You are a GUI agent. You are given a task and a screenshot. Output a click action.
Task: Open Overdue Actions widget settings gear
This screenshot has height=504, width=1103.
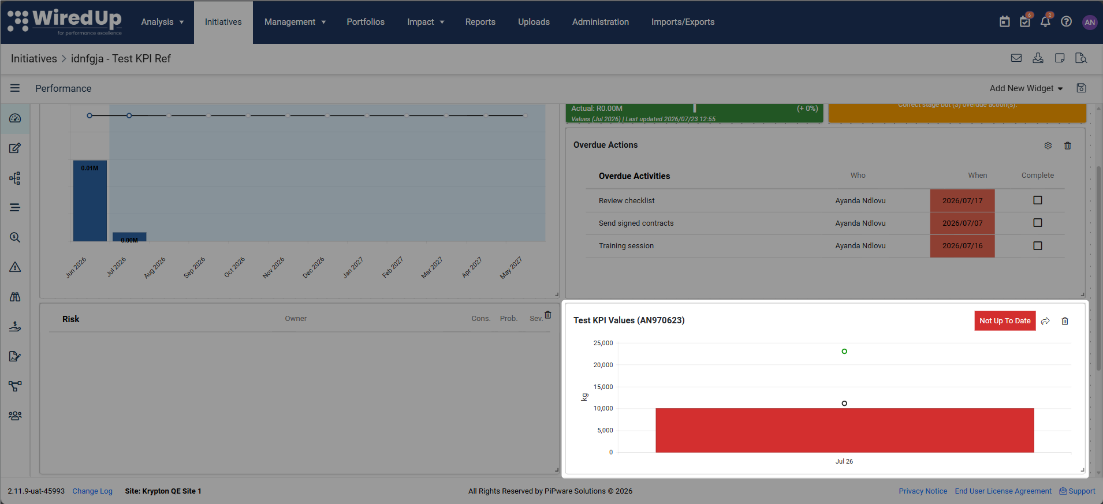click(1048, 145)
